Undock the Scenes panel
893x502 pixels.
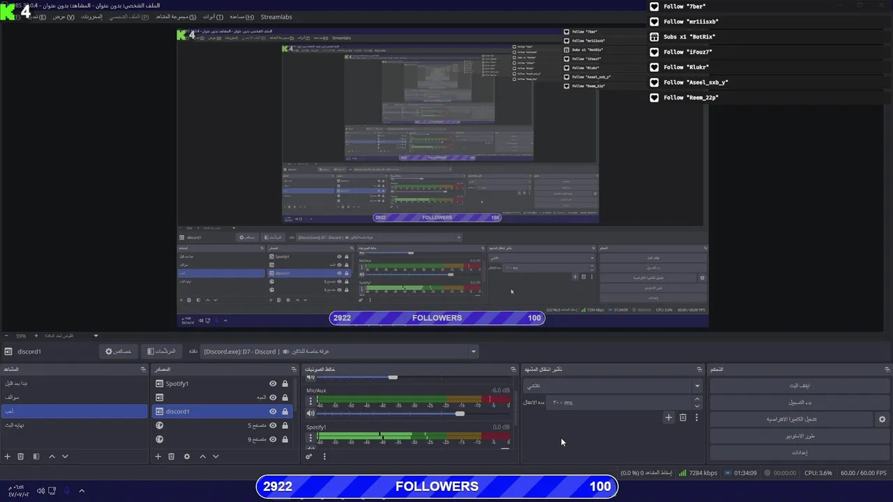tap(143, 370)
